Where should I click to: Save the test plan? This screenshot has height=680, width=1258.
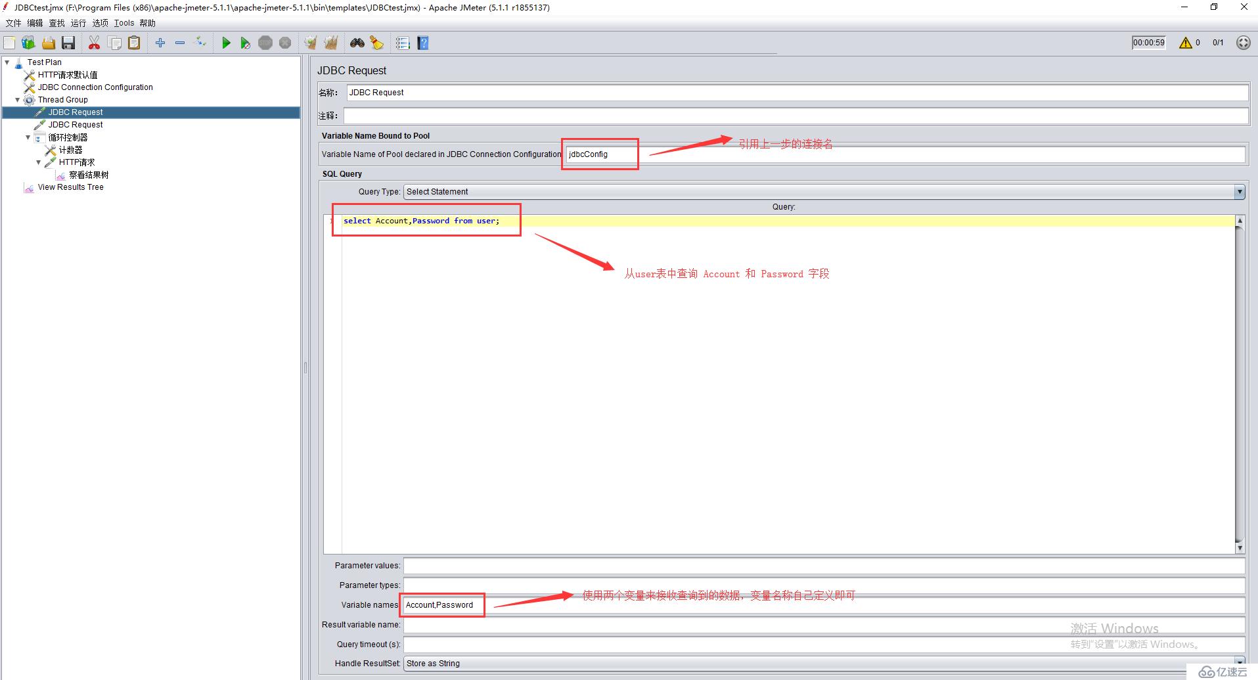point(68,43)
